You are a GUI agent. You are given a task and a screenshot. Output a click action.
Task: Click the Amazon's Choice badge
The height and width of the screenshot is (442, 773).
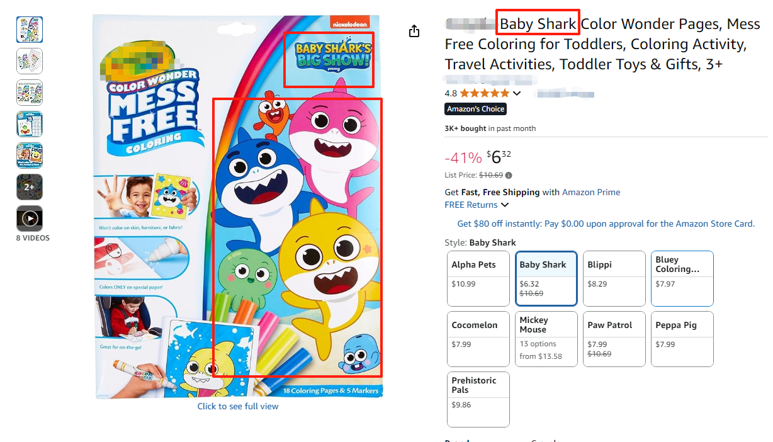[475, 109]
